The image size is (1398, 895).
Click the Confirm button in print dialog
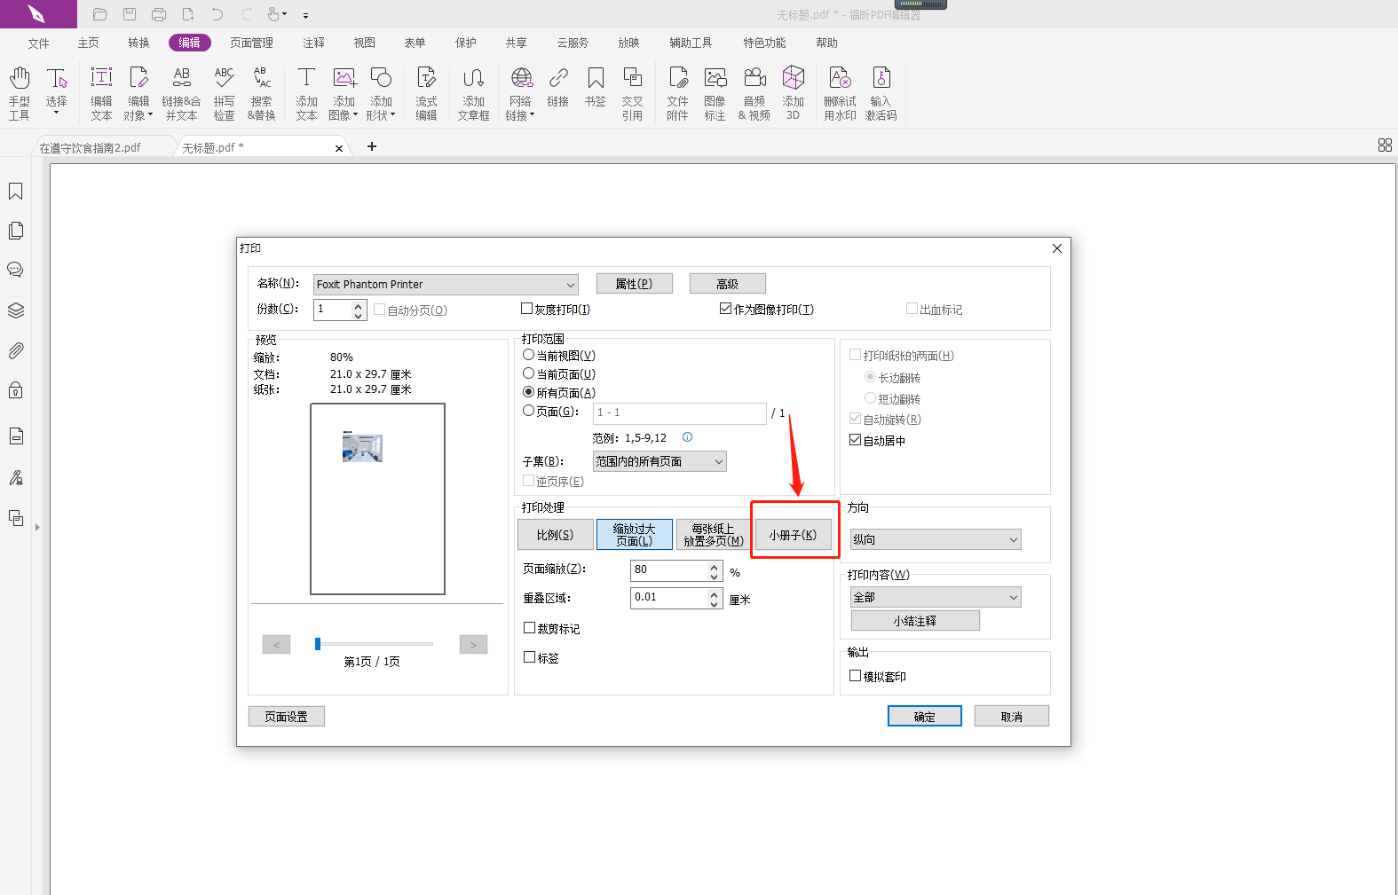tap(924, 717)
